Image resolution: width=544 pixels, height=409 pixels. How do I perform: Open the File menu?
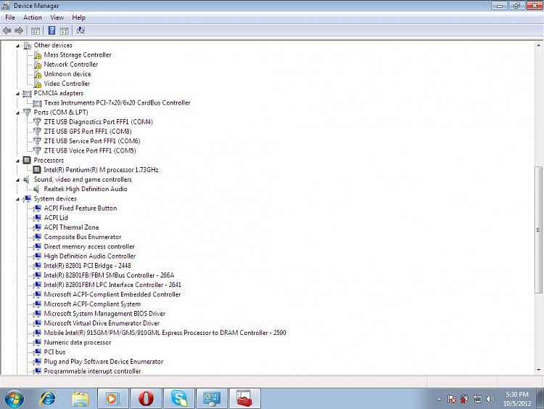click(x=10, y=17)
